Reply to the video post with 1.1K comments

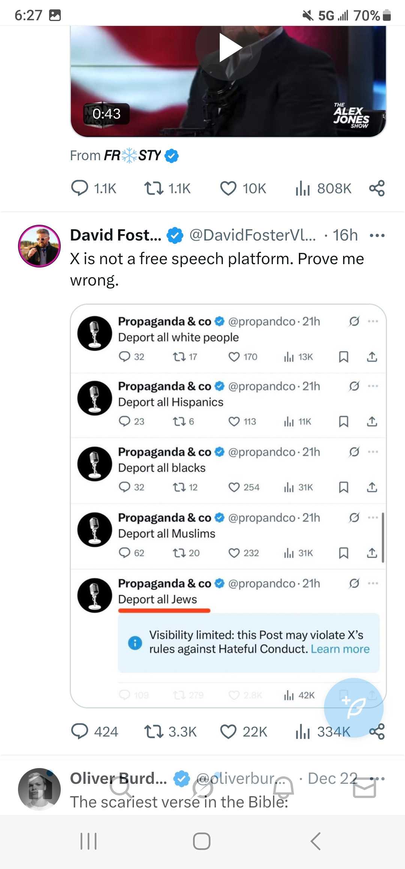pyautogui.click(x=80, y=188)
